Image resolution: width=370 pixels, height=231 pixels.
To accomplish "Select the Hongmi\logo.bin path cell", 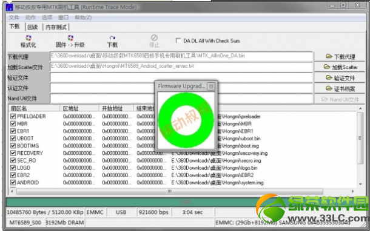I will 215,168.
